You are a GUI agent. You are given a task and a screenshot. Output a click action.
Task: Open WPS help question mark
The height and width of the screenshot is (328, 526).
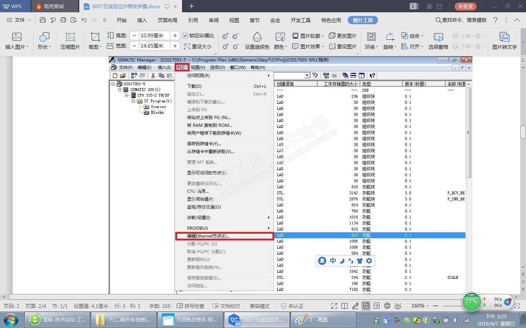495,20
